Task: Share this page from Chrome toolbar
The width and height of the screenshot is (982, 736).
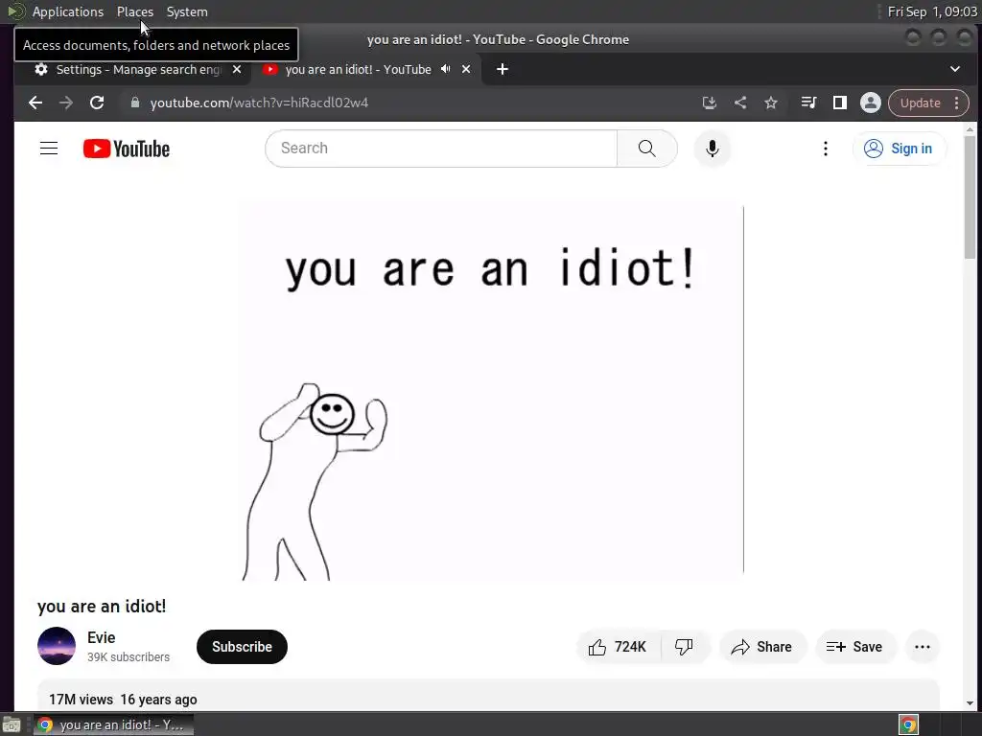Action: pyautogui.click(x=740, y=103)
